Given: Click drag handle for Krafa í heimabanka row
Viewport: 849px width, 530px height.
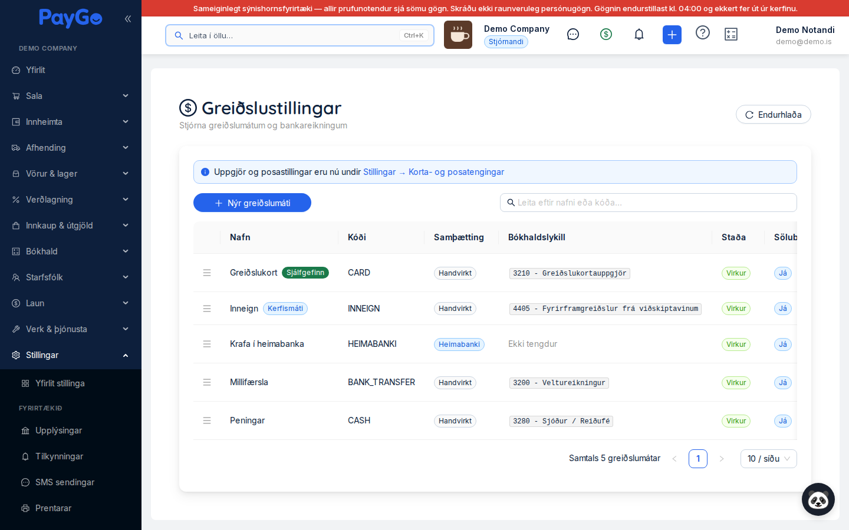Looking at the screenshot, I should point(207,344).
